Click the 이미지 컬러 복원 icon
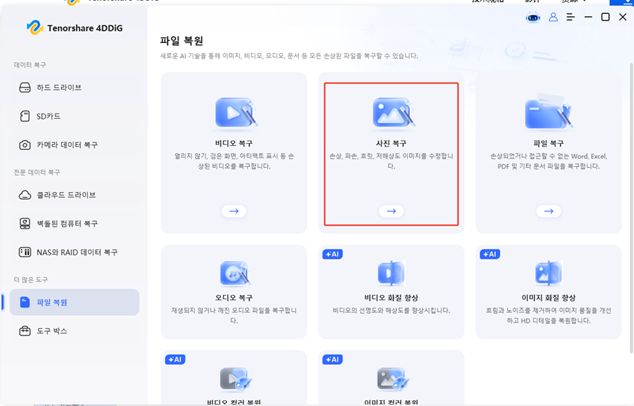This screenshot has width=634, height=406. coord(393,380)
